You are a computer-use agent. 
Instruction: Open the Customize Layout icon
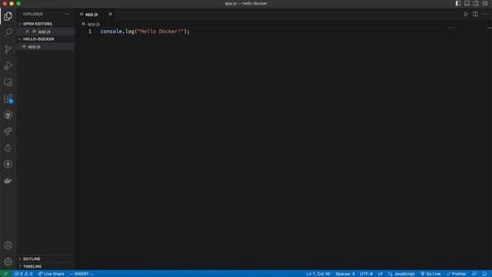[485, 3]
